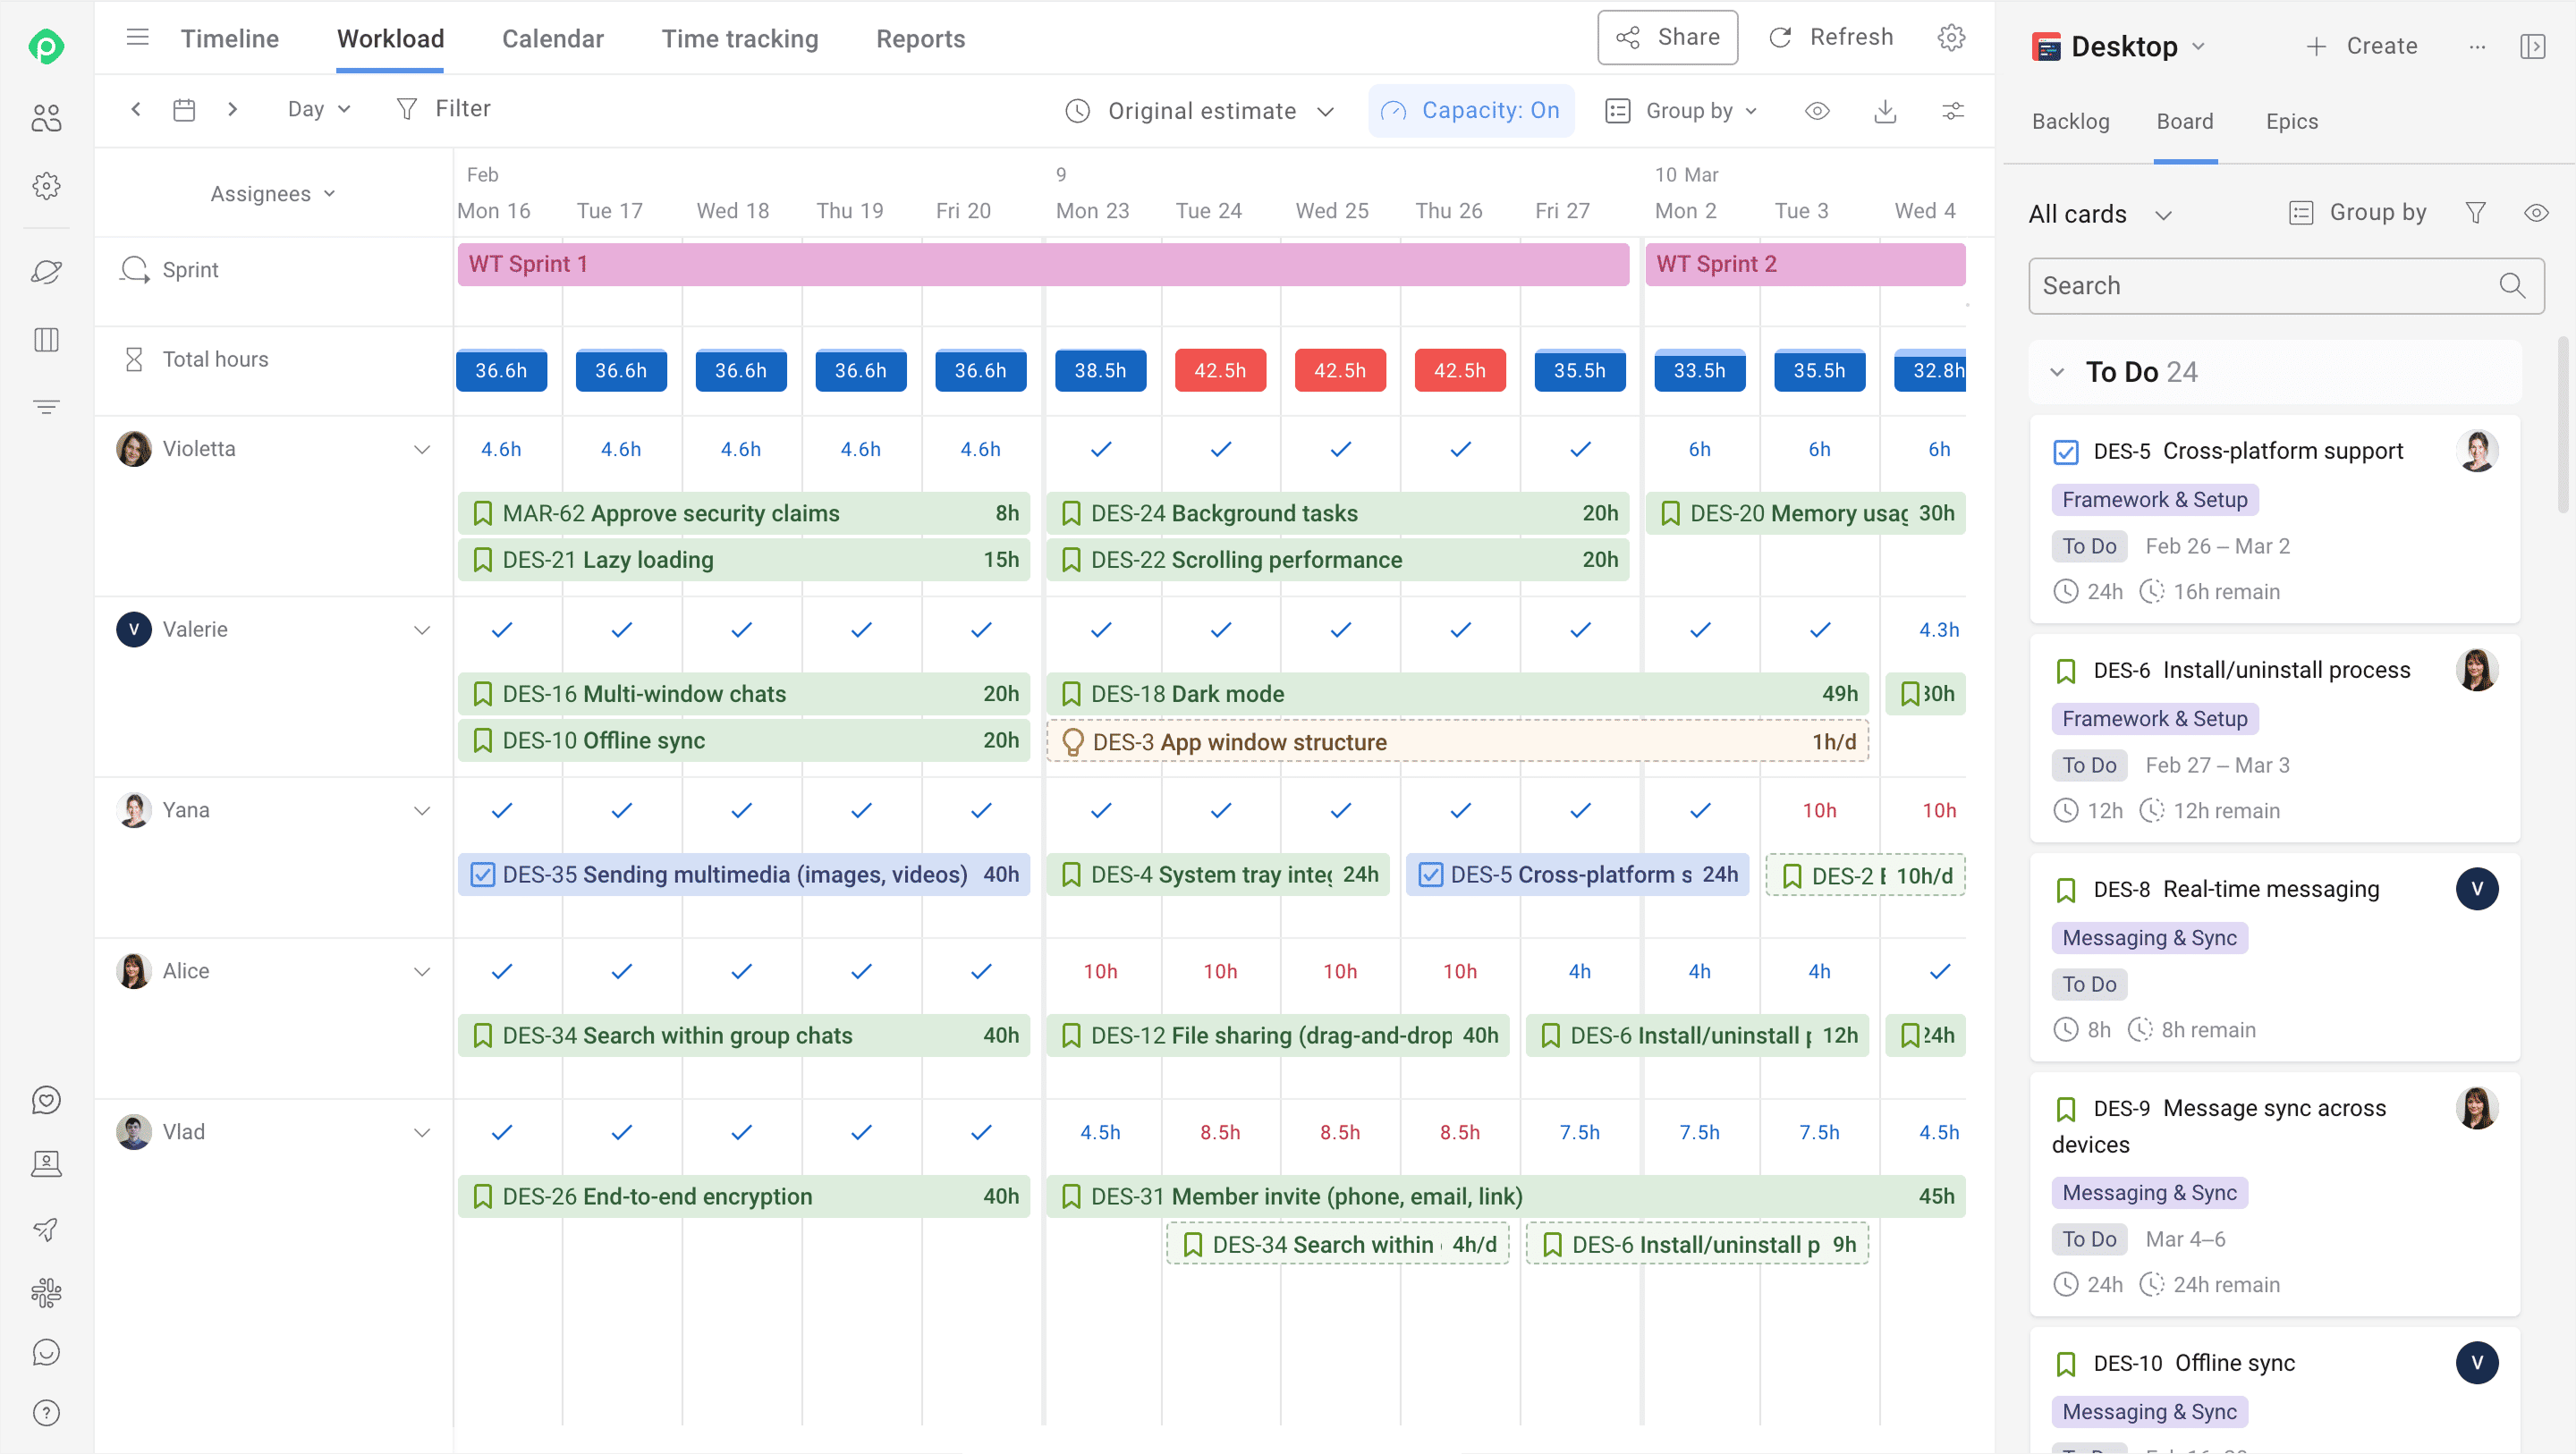Screen dimensions: 2576x1454
Task: Select the WT Sprint 1 pink bar
Action: [x=1043, y=264]
